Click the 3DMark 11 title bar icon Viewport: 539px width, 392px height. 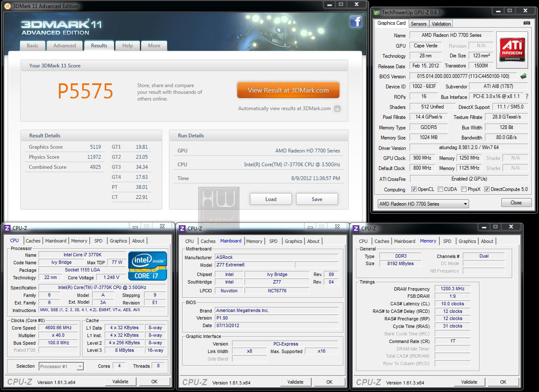(x=7, y=6)
